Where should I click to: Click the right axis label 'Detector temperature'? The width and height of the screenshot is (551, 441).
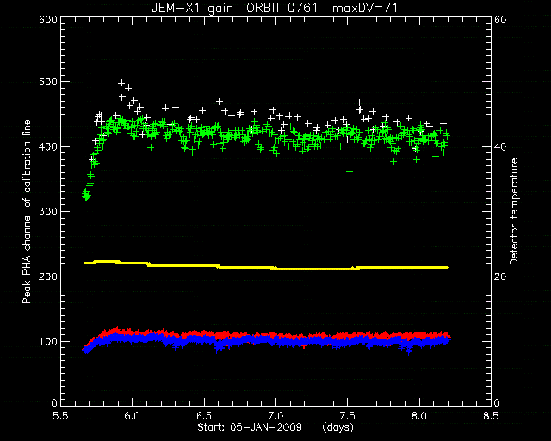coord(514,212)
